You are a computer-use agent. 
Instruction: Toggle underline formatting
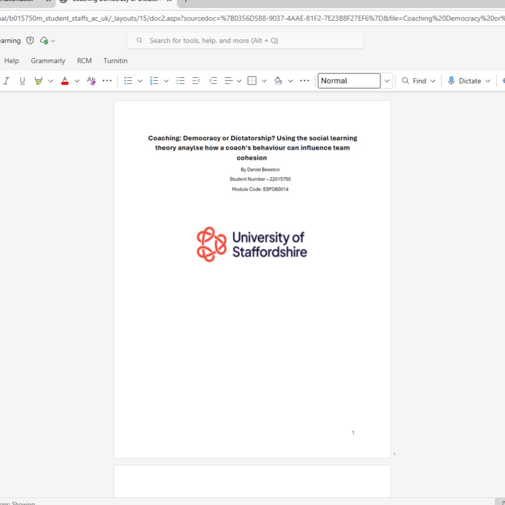pyautogui.click(x=22, y=81)
